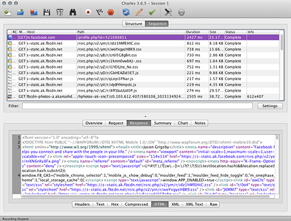Open the Overview tab

click(x=94, y=123)
